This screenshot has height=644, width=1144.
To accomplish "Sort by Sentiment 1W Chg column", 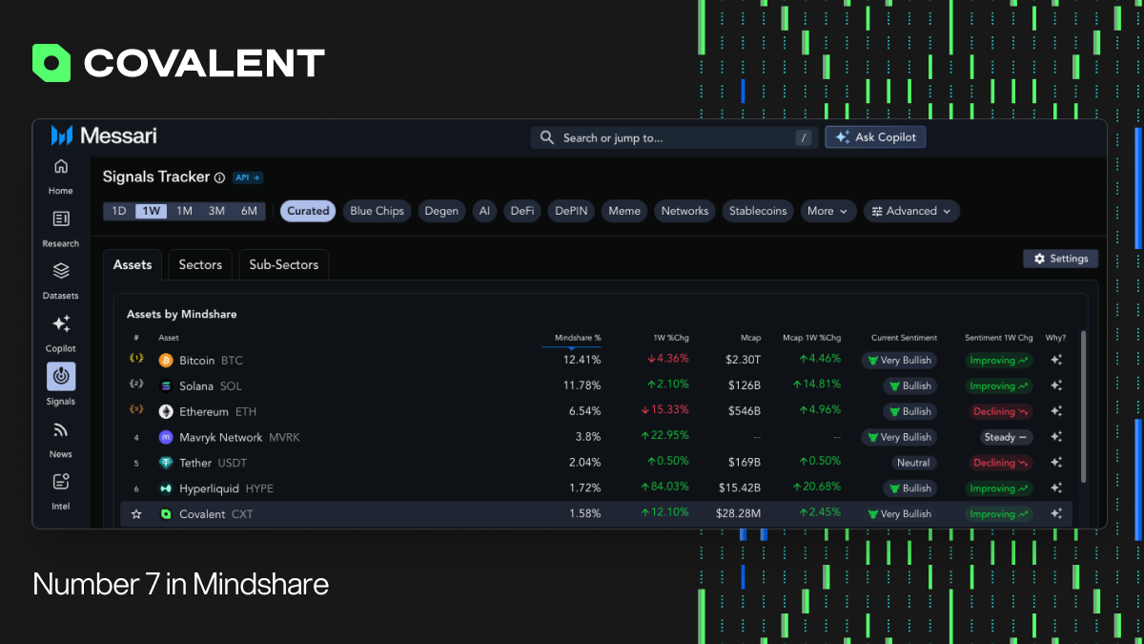I will (999, 338).
